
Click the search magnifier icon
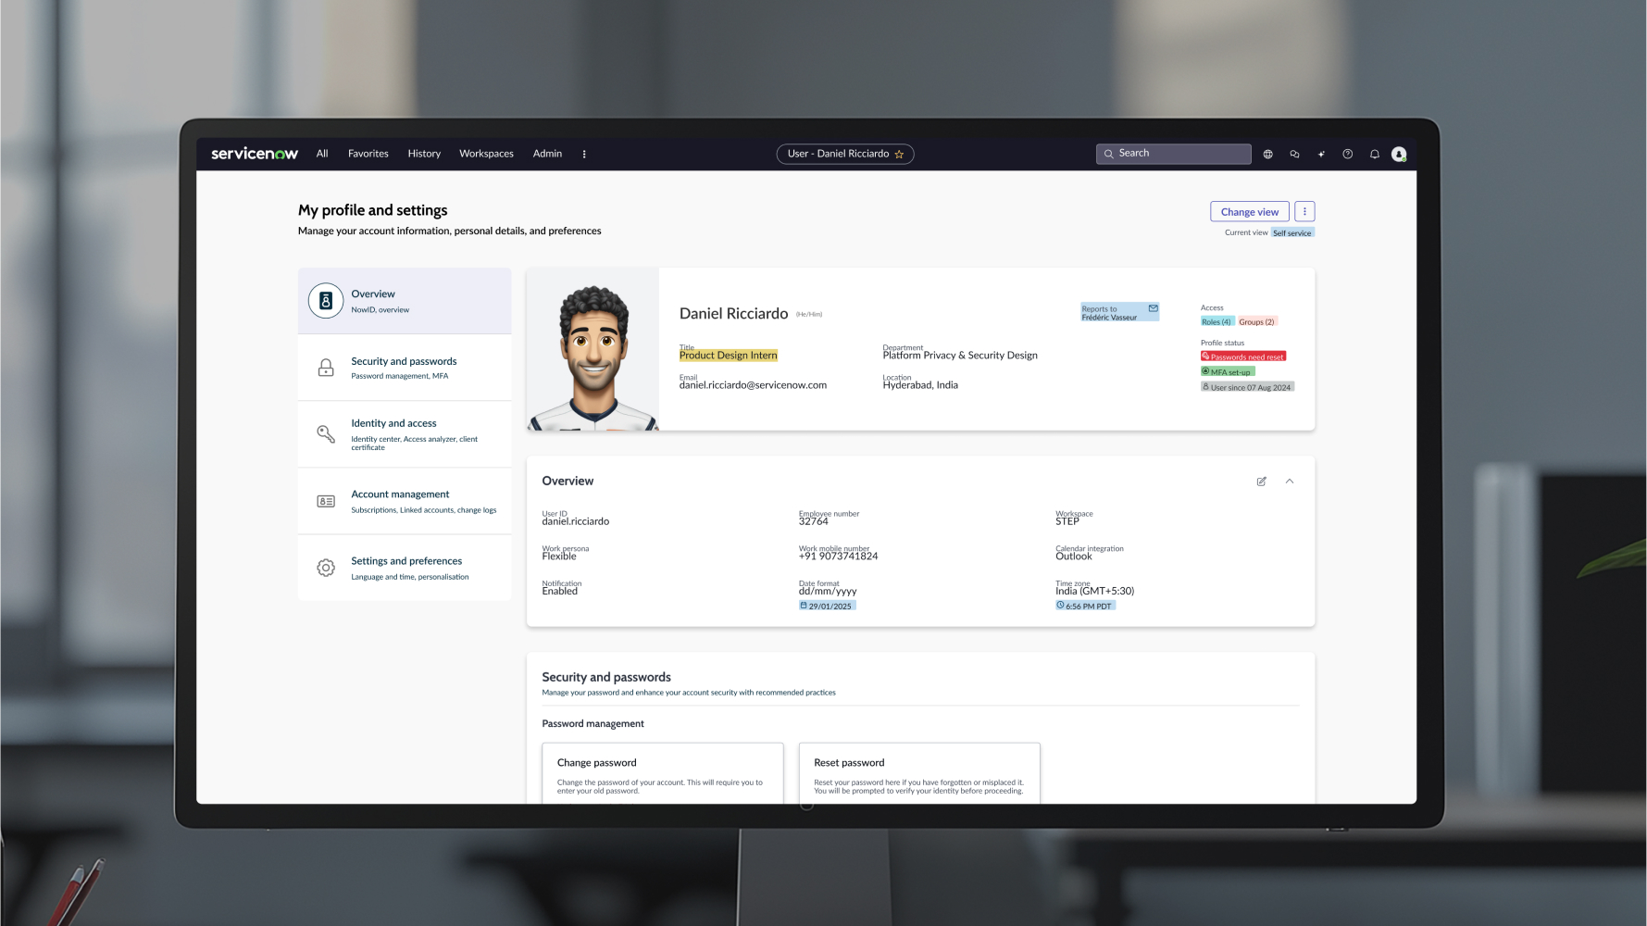coord(1108,154)
